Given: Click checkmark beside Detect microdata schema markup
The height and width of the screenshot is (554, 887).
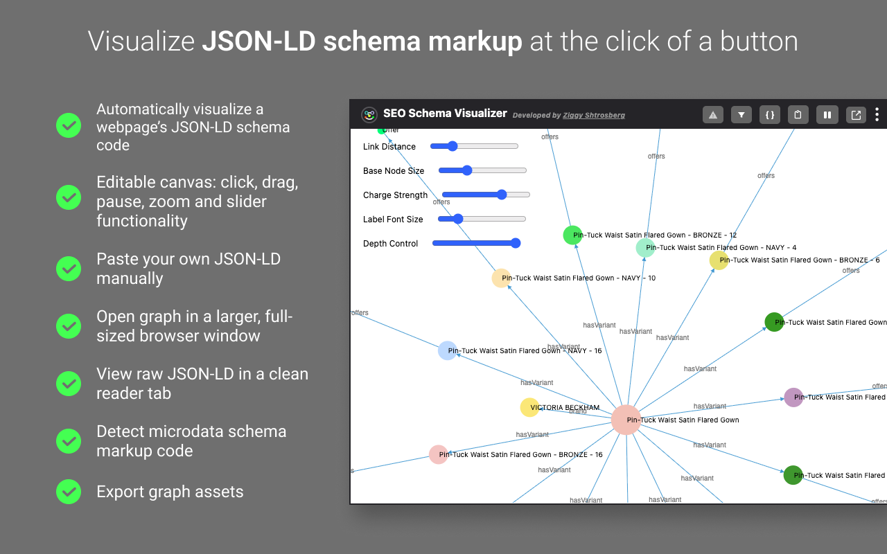Looking at the screenshot, I should (x=68, y=440).
